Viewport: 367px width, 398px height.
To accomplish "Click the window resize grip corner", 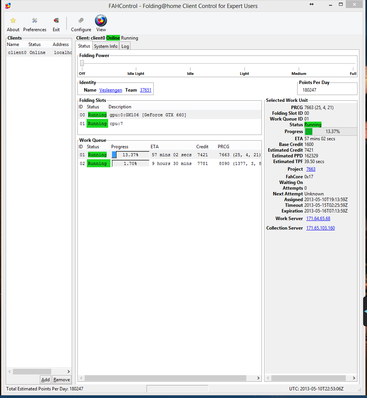I will (x=359, y=390).
